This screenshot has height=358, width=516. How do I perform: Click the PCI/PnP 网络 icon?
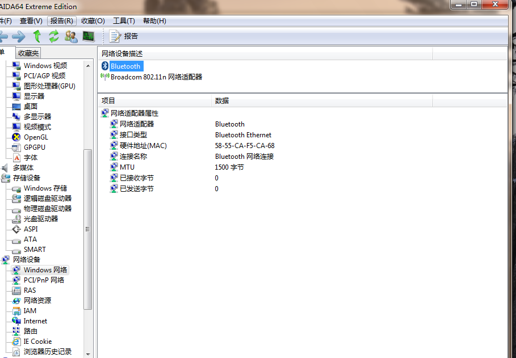coord(16,280)
